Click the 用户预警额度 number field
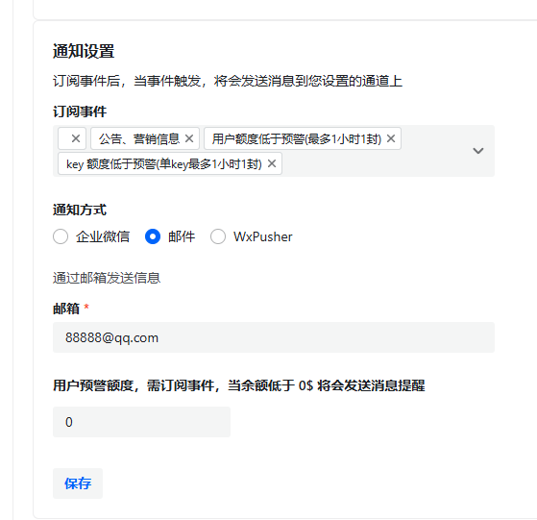 tap(142, 422)
